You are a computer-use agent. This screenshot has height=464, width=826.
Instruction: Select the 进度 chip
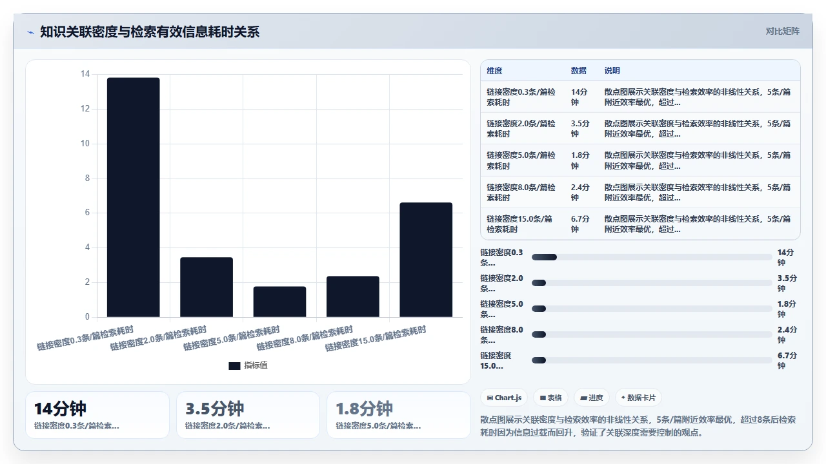[x=591, y=398]
